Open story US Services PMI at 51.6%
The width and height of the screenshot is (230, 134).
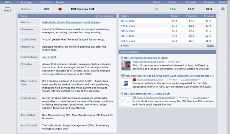click(170, 76)
